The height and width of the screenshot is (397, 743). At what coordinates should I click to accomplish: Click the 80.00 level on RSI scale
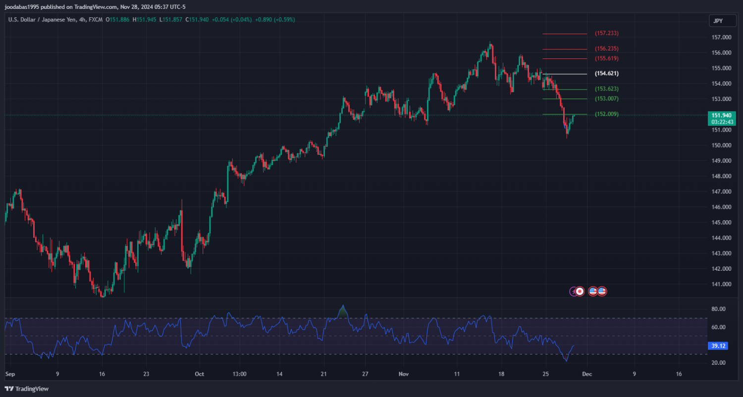(718, 309)
